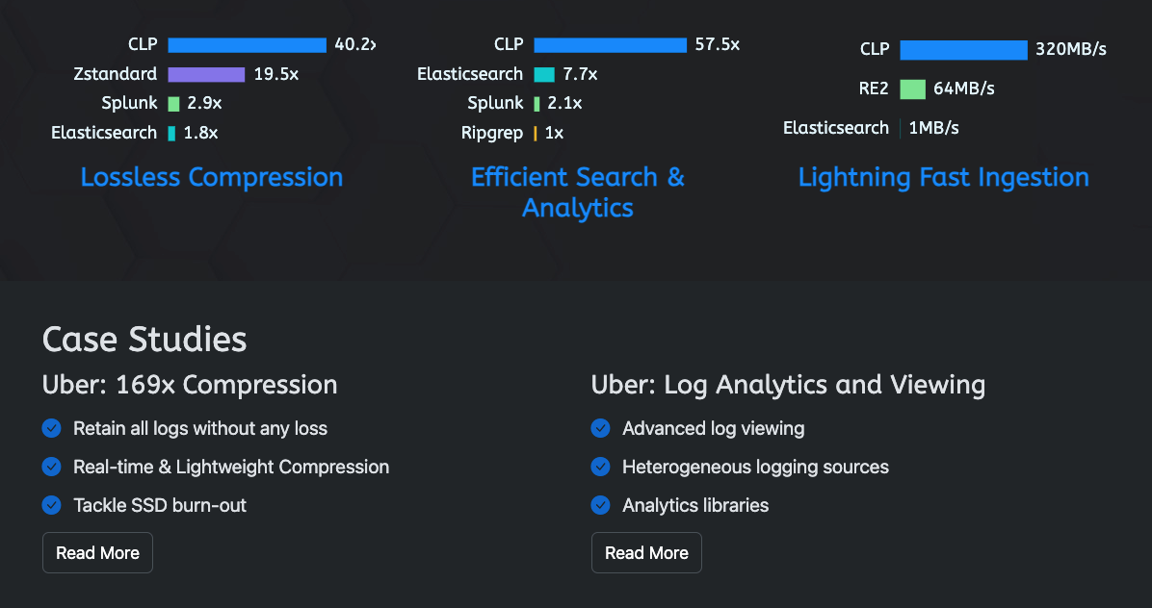
Task: Click the checkmark icon next to Advanced log viewing
Action: 601,428
